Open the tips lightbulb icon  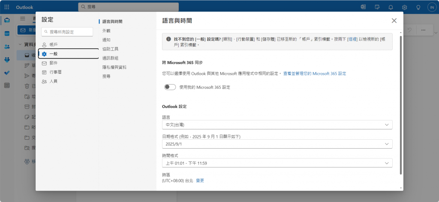tap(418, 7)
